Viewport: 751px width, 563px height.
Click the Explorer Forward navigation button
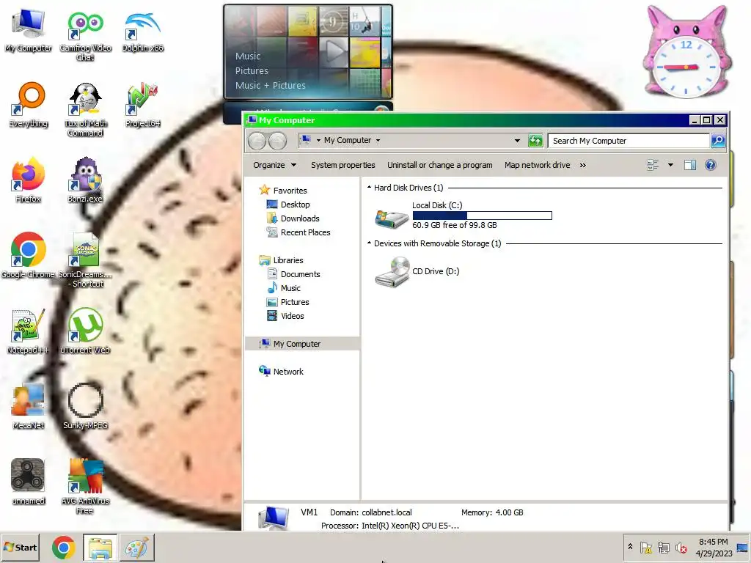pyautogui.click(x=277, y=141)
